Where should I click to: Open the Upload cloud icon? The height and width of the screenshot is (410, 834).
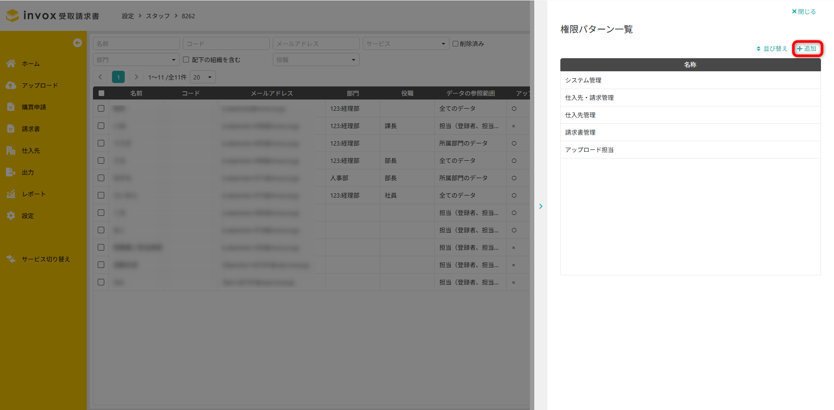[11, 85]
